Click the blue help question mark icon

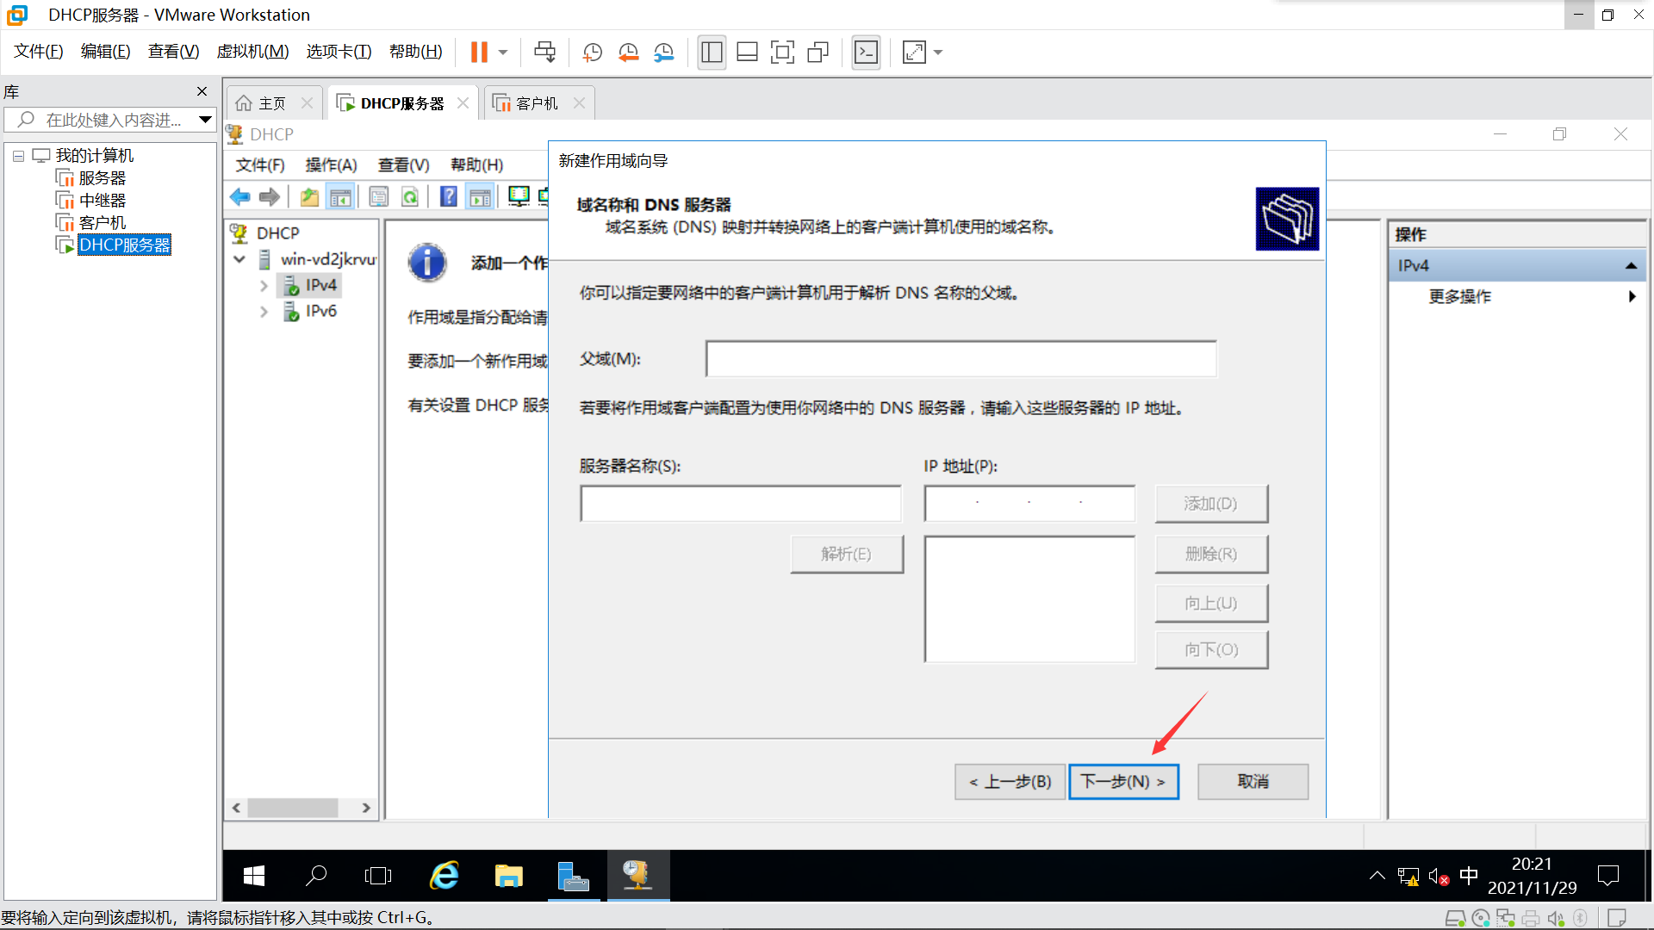[x=448, y=197]
